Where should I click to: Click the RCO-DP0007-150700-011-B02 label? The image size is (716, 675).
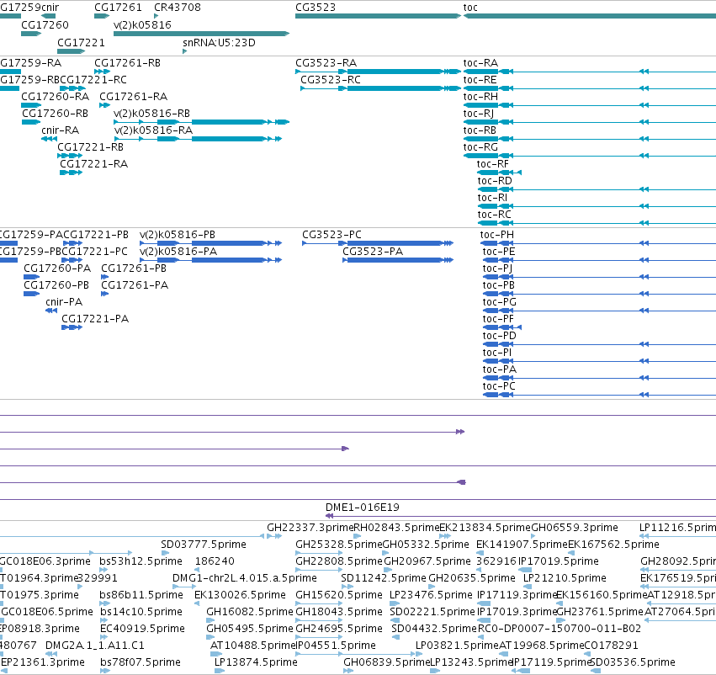tap(560, 629)
